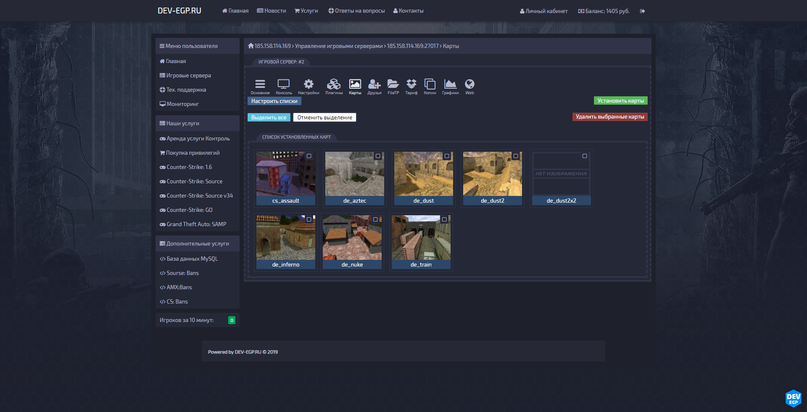
Task: Open the Настройки gear icon
Action: (309, 84)
